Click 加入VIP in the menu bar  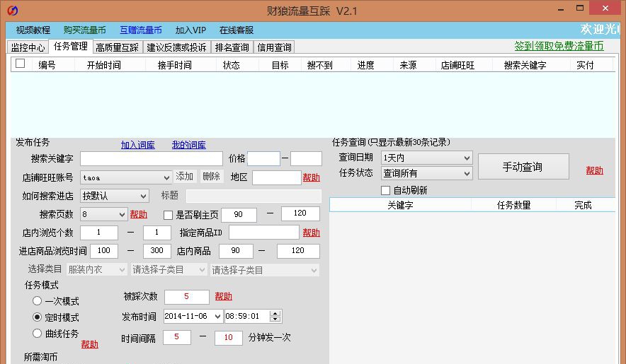point(190,30)
